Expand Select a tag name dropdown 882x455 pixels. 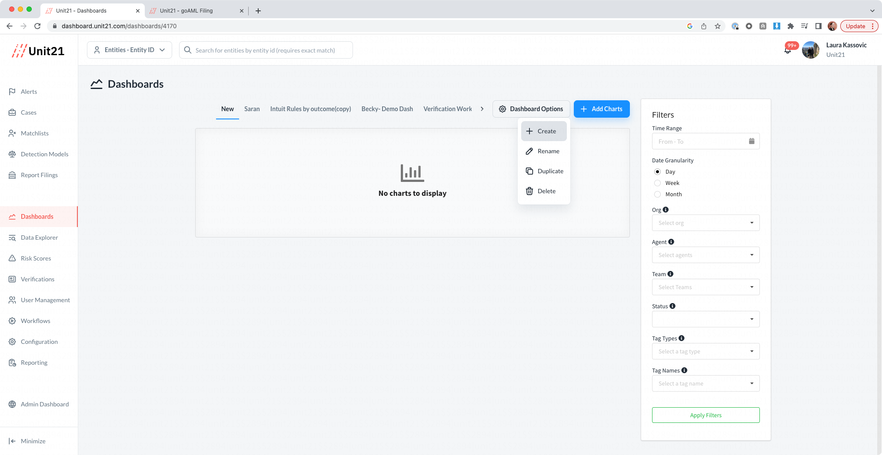[x=706, y=383]
